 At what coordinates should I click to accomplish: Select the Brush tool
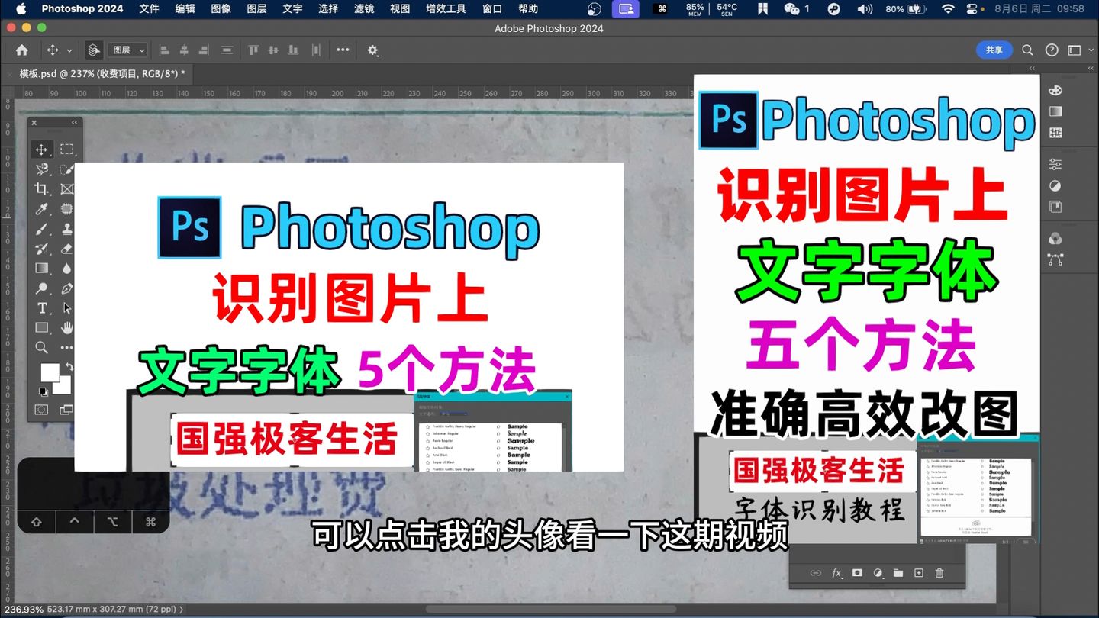click(42, 229)
